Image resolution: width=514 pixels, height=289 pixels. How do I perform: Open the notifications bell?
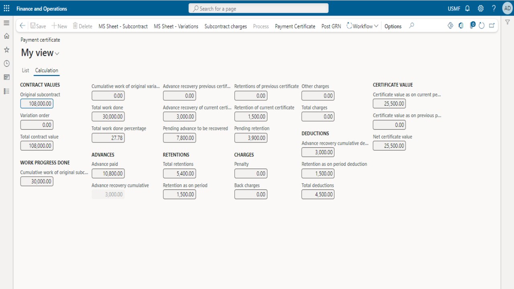pos(467,8)
